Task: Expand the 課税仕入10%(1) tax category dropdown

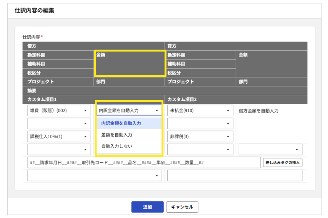Action: pyautogui.click(x=59, y=137)
